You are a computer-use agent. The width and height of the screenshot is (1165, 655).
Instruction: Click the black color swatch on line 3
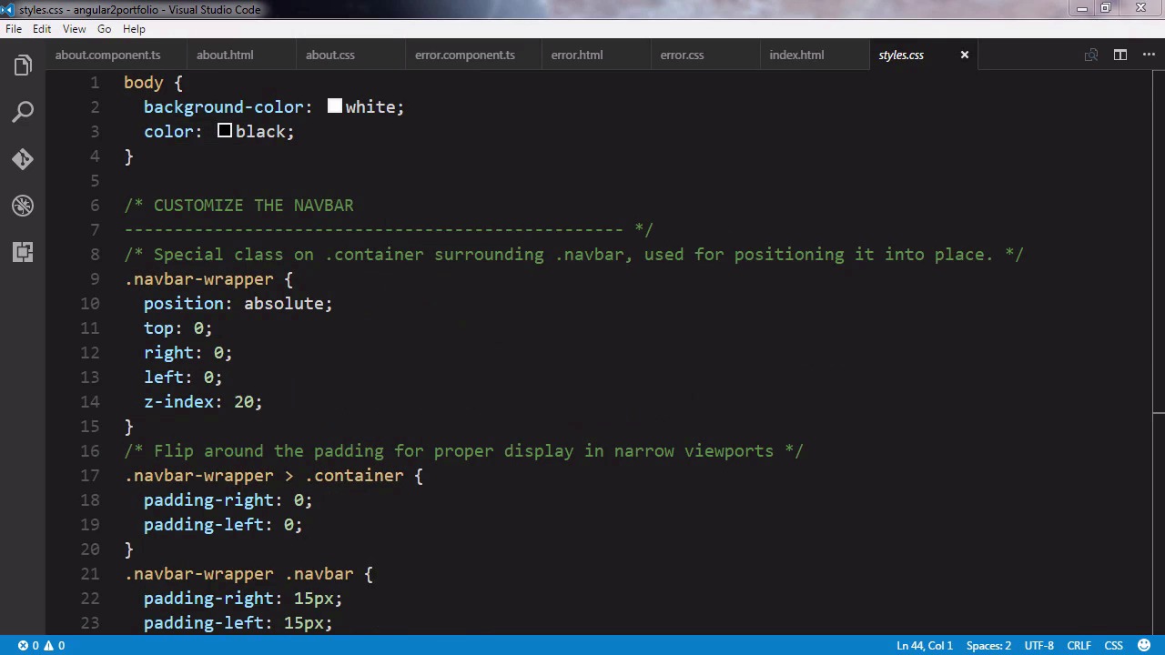225,131
